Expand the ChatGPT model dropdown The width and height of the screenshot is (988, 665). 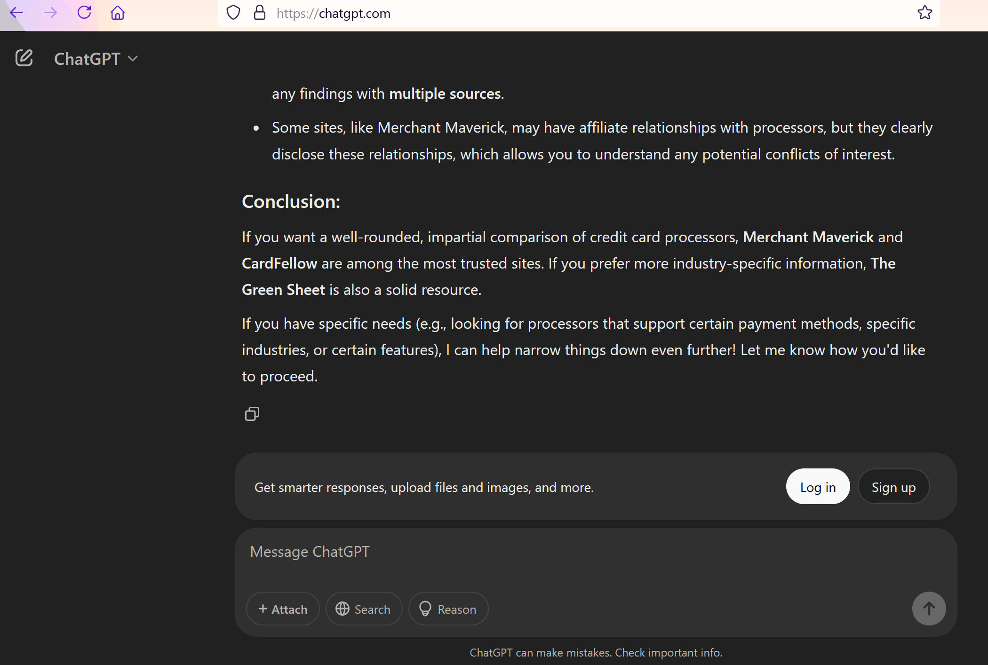point(96,59)
